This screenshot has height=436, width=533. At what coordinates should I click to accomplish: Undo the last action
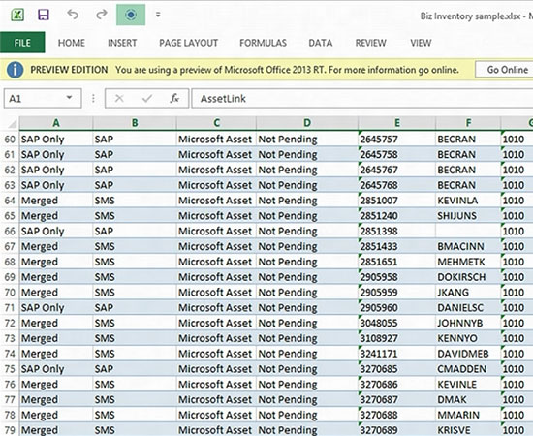[x=73, y=15]
